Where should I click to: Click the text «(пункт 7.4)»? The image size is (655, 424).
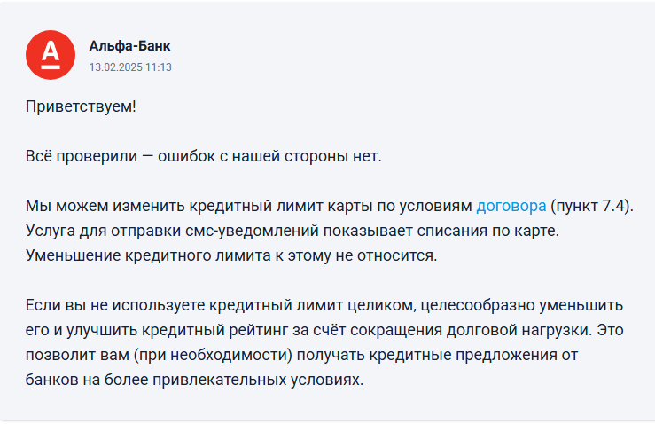592,207
